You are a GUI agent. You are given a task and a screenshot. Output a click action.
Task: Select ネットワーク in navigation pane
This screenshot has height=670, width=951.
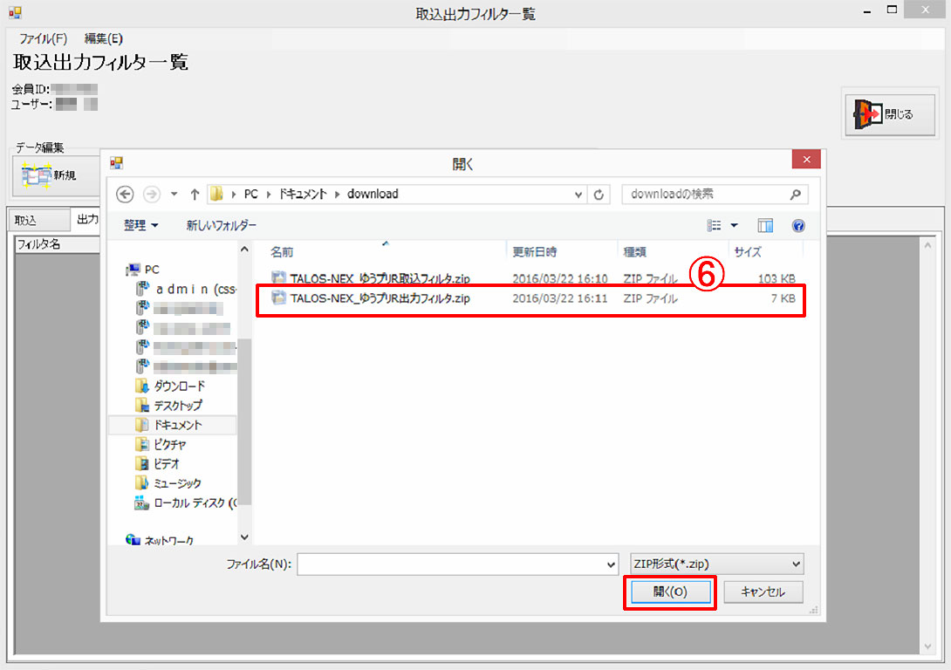click(168, 540)
